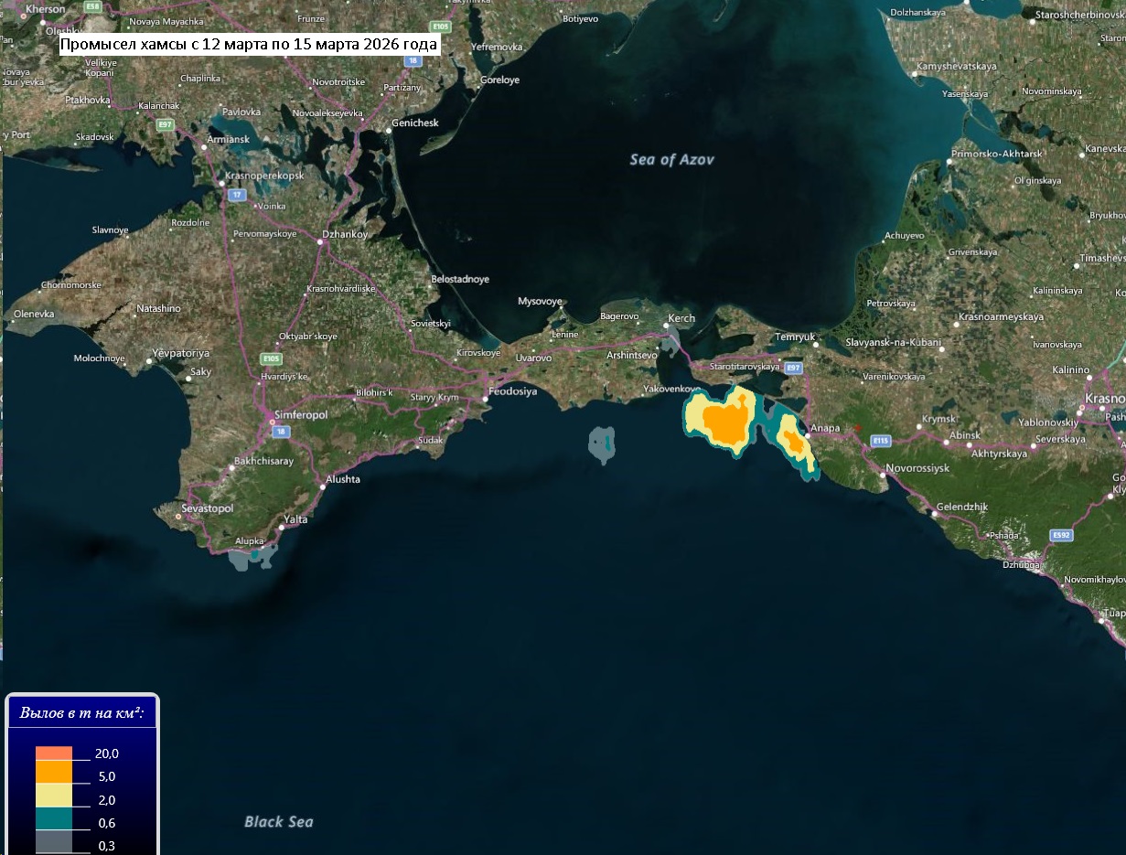Pick the salmon 20,0 legend swatch
The height and width of the screenshot is (855, 1126).
click(54, 753)
